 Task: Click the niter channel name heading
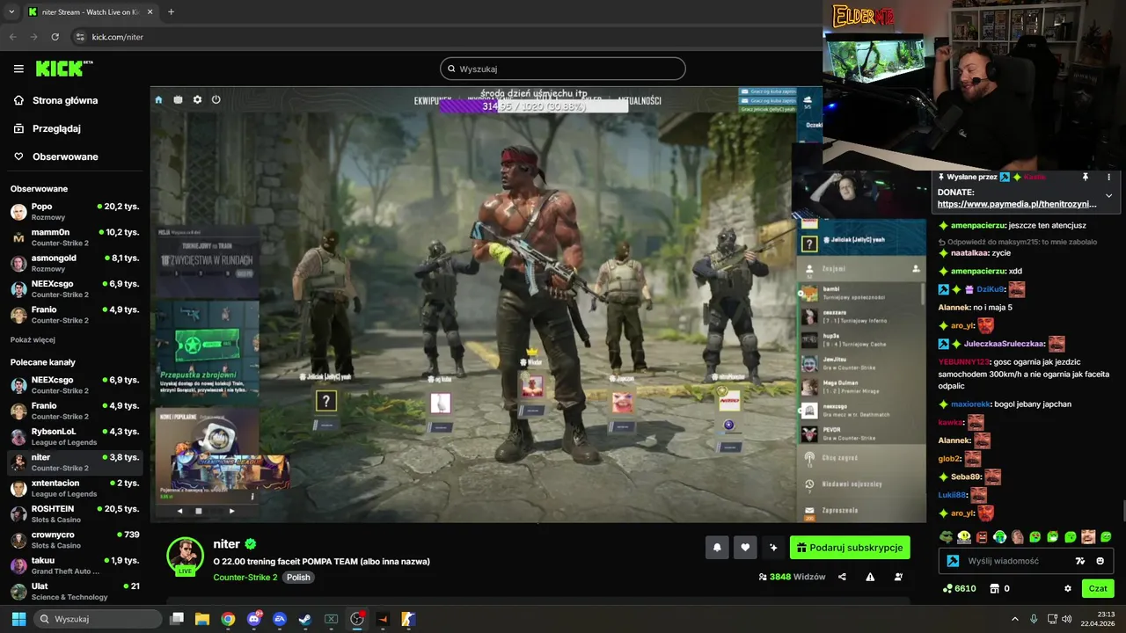coord(227,544)
